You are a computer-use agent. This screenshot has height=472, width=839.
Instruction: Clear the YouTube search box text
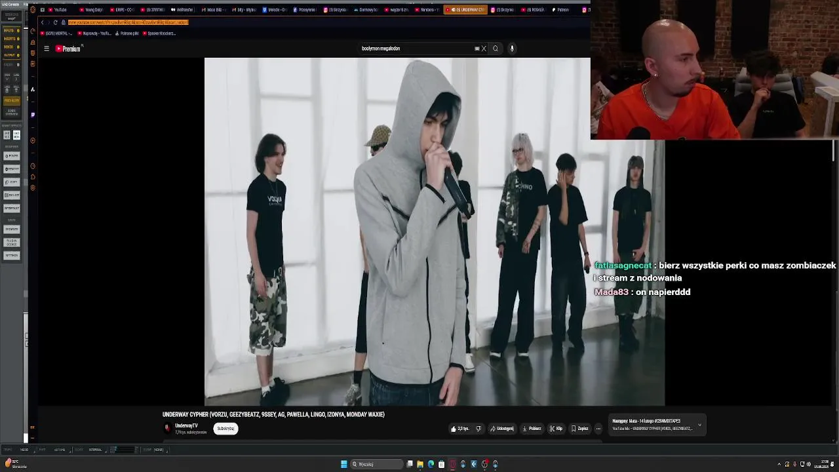pos(484,49)
